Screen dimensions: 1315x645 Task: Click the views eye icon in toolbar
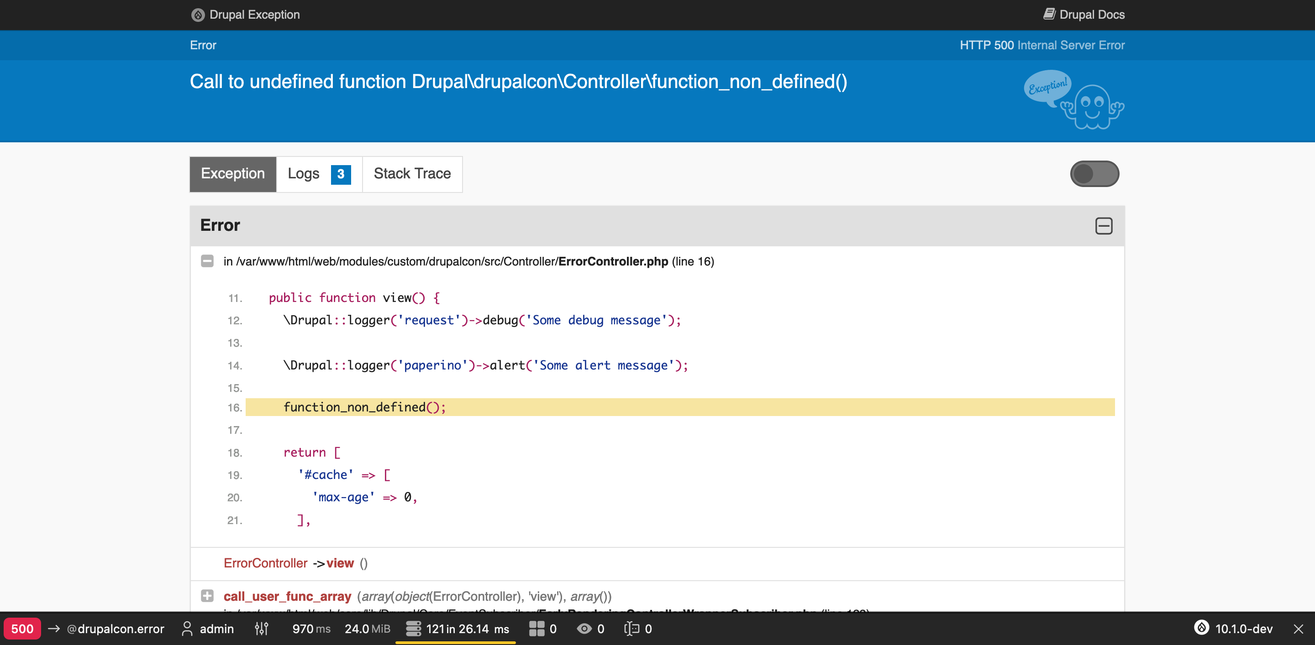point(584,629)
